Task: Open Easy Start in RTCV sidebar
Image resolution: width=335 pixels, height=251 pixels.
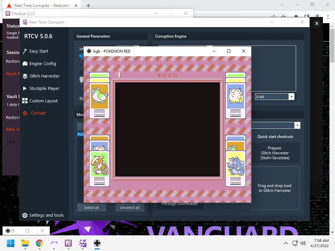Action: click(x=39, y=51)
